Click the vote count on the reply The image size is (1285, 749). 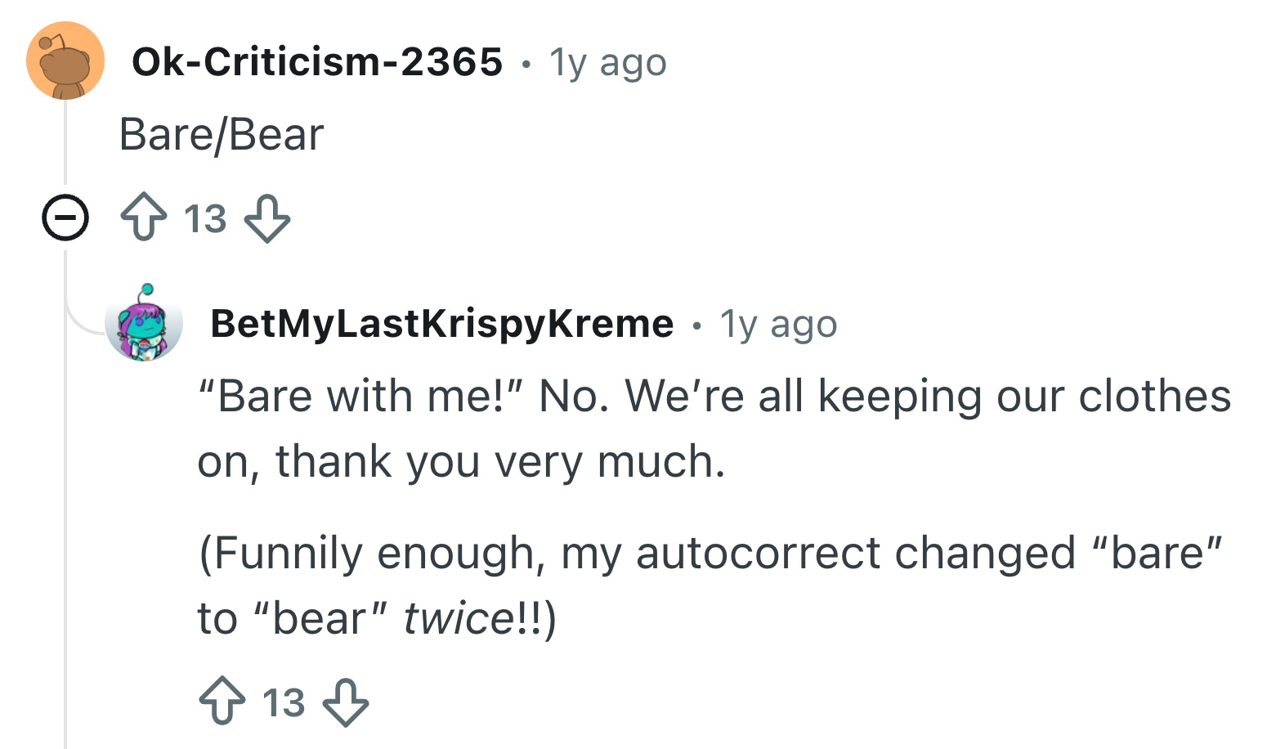point(284,702)
